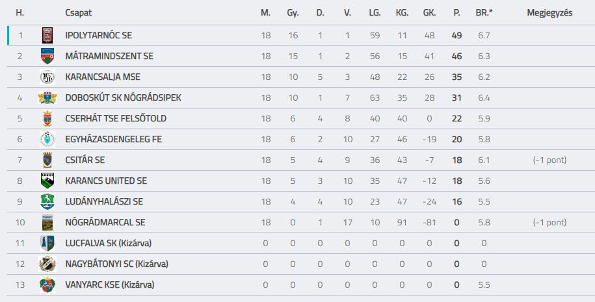
Task: Click the Karancs United SE logo
Action: (47, 181)
